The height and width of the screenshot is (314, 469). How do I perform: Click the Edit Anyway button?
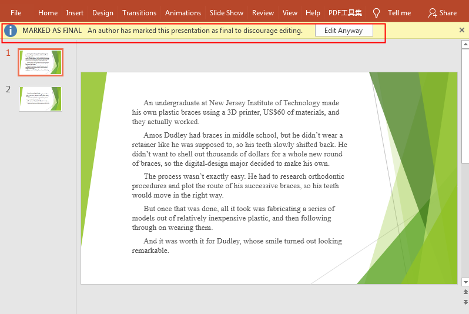tap(344, 31)
